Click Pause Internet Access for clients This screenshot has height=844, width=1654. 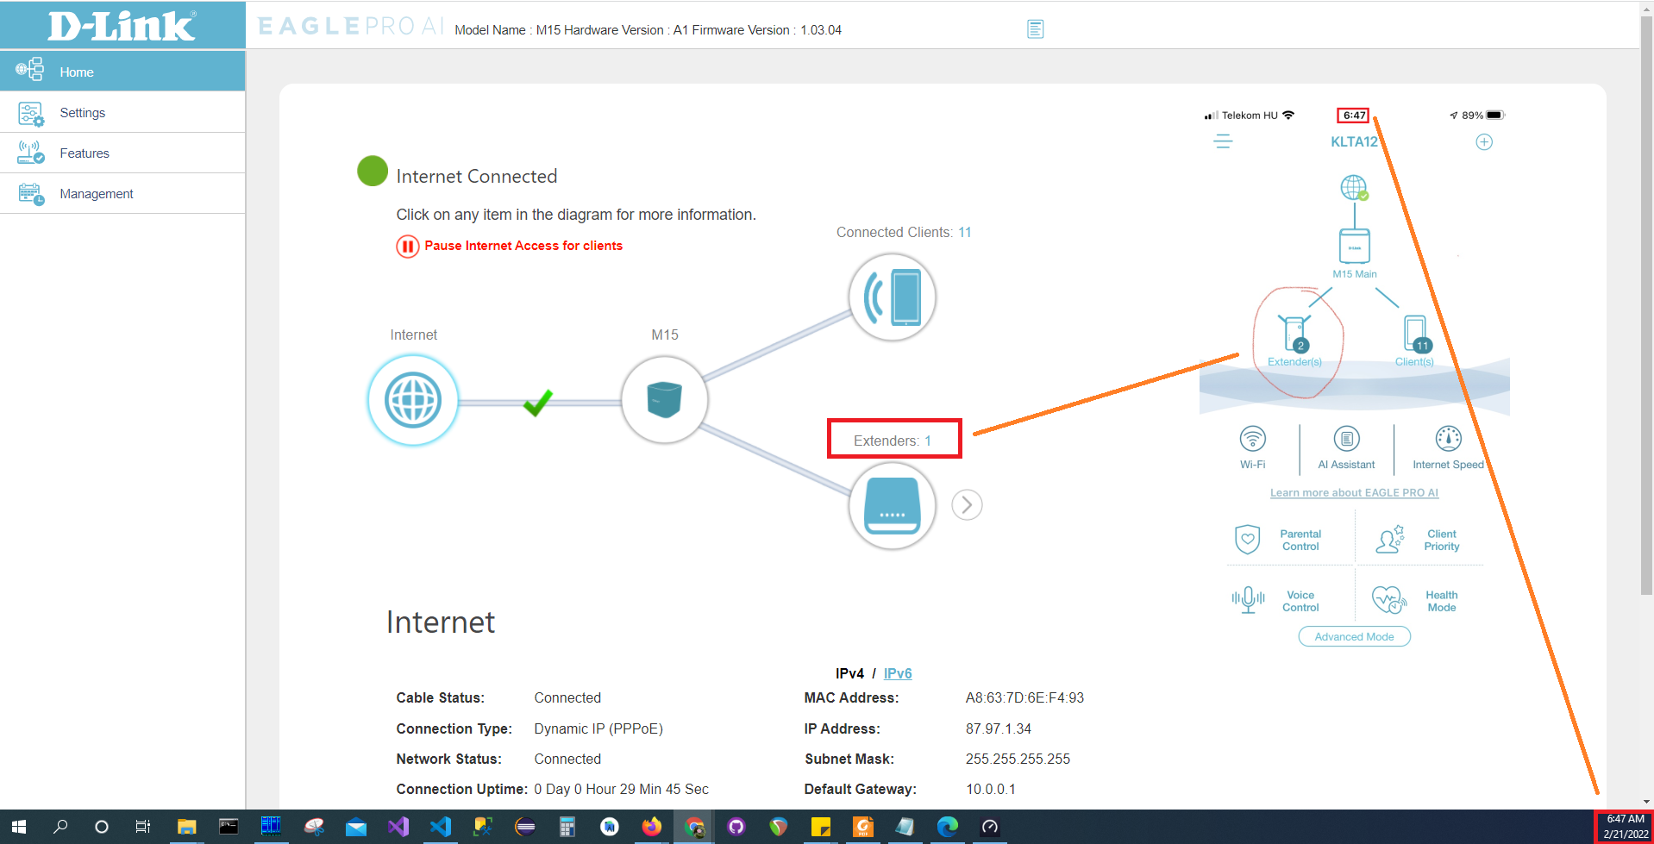pyautogui.click(x=523, y=246)
